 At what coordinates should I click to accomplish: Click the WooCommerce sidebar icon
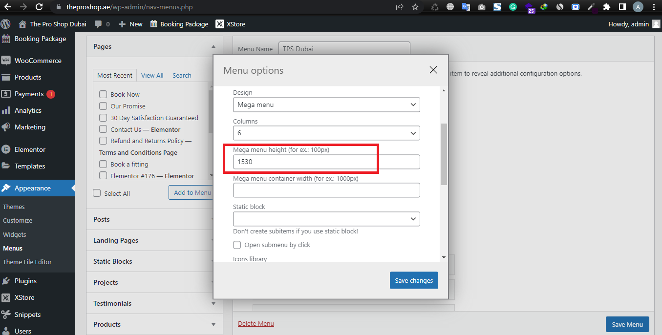point(6,61)
